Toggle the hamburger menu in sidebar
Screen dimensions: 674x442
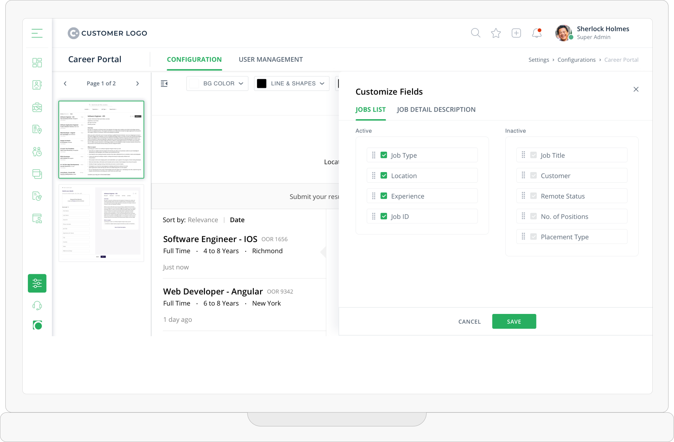pyautogui.click(x=37, y=33)
